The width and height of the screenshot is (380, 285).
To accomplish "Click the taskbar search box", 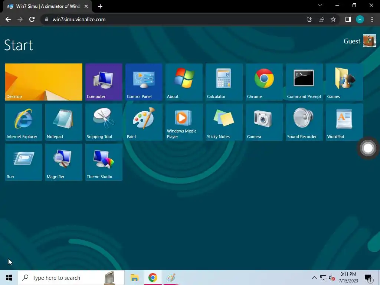I will (71, 278).
